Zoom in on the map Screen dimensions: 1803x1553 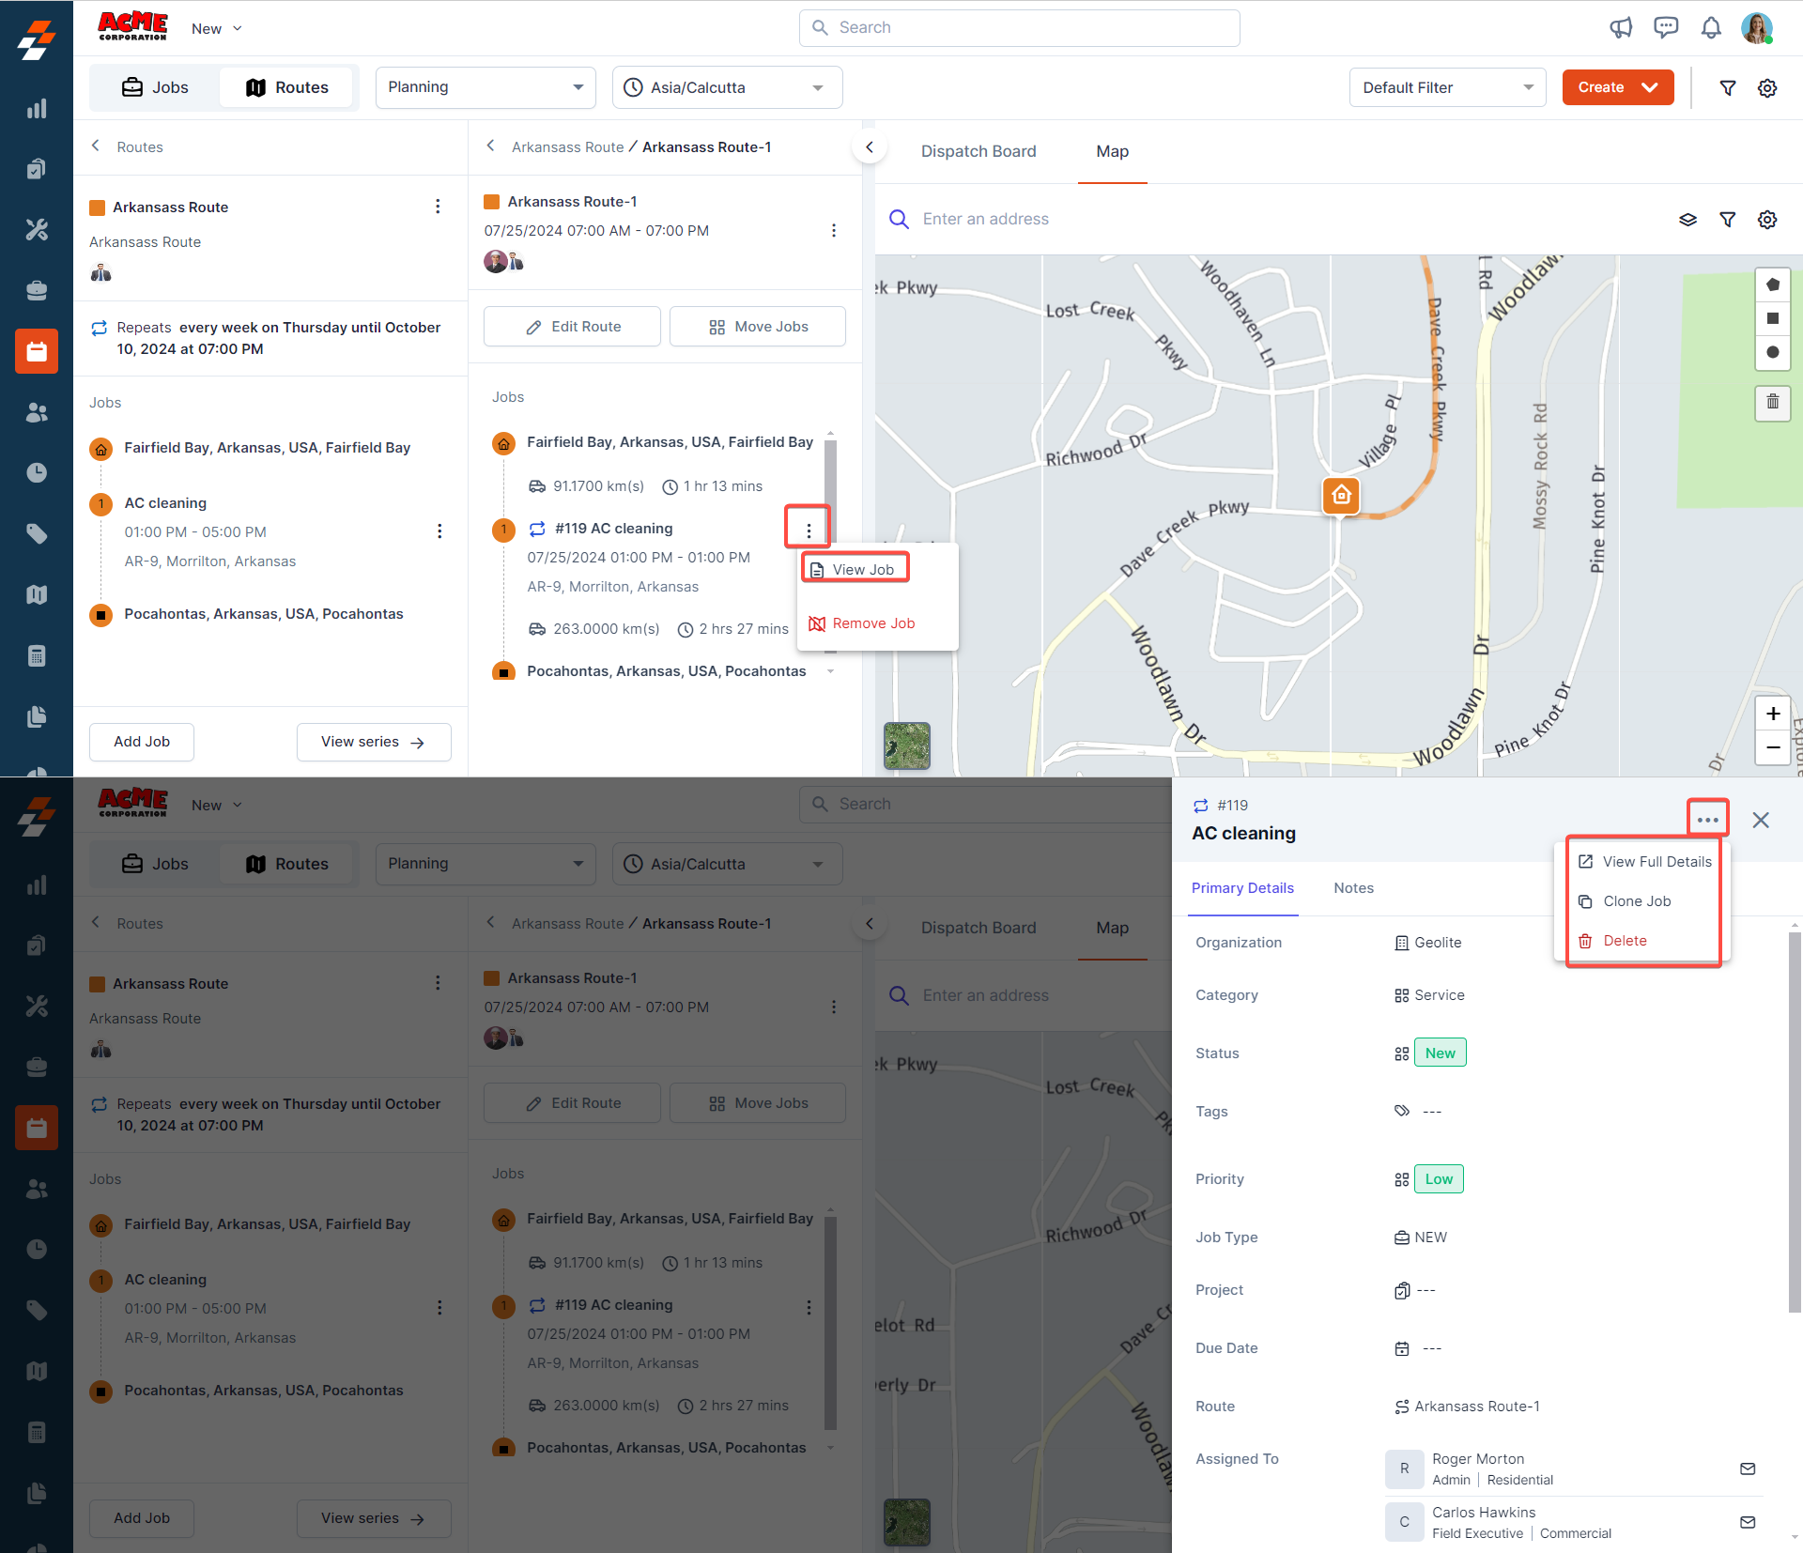click(x=1772, y=714)
